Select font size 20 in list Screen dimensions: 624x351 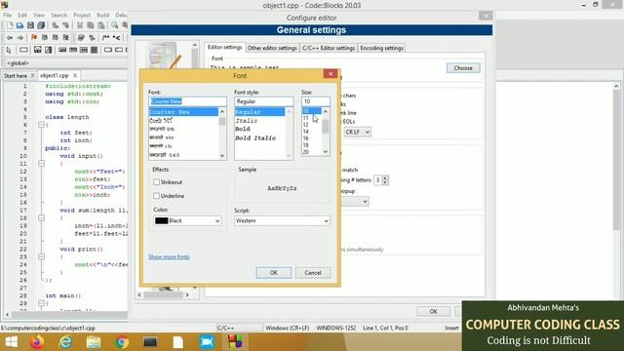[305, 152]
